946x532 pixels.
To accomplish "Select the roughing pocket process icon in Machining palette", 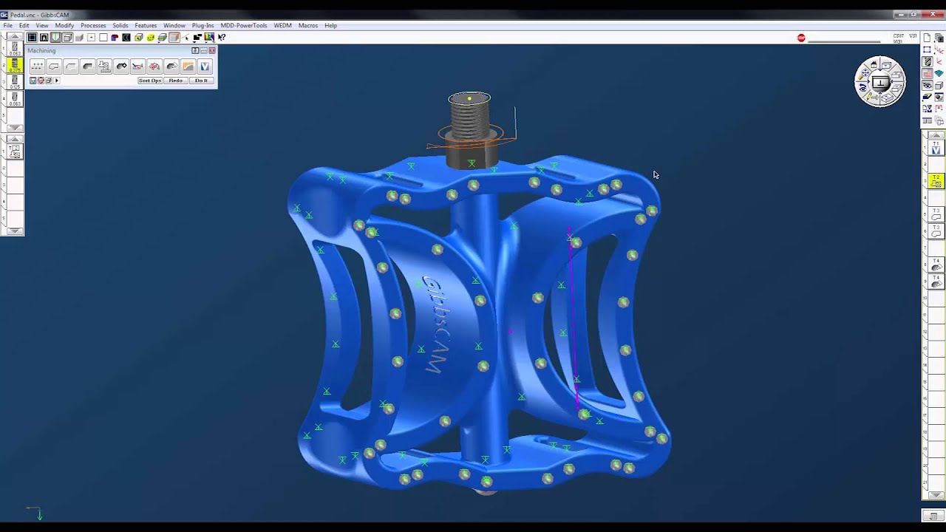I will point(87,66).
